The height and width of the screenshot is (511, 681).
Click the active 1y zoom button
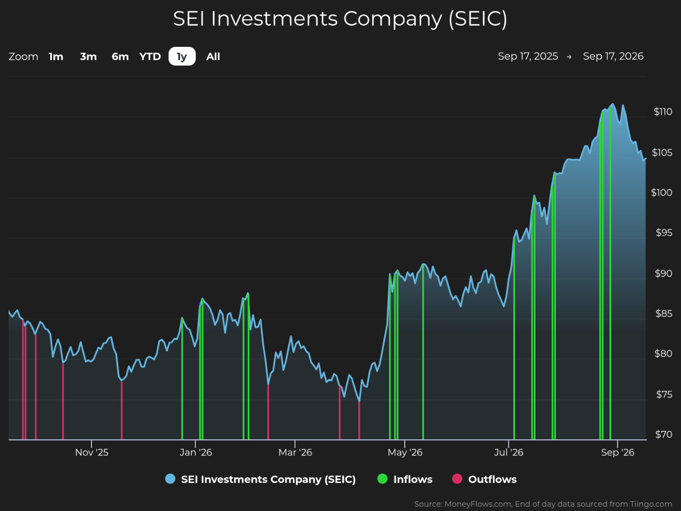(182, 56)
